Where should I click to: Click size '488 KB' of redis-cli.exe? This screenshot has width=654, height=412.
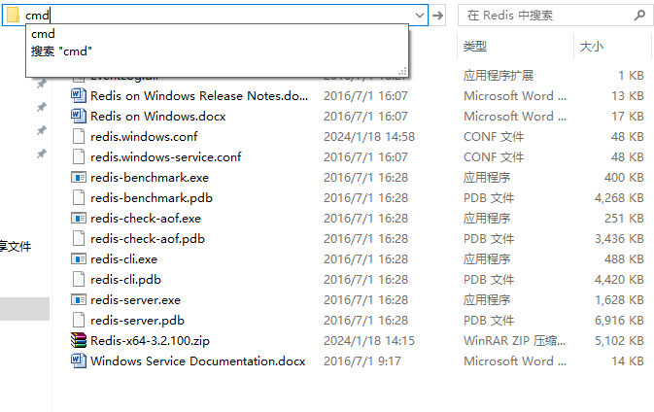624,259
